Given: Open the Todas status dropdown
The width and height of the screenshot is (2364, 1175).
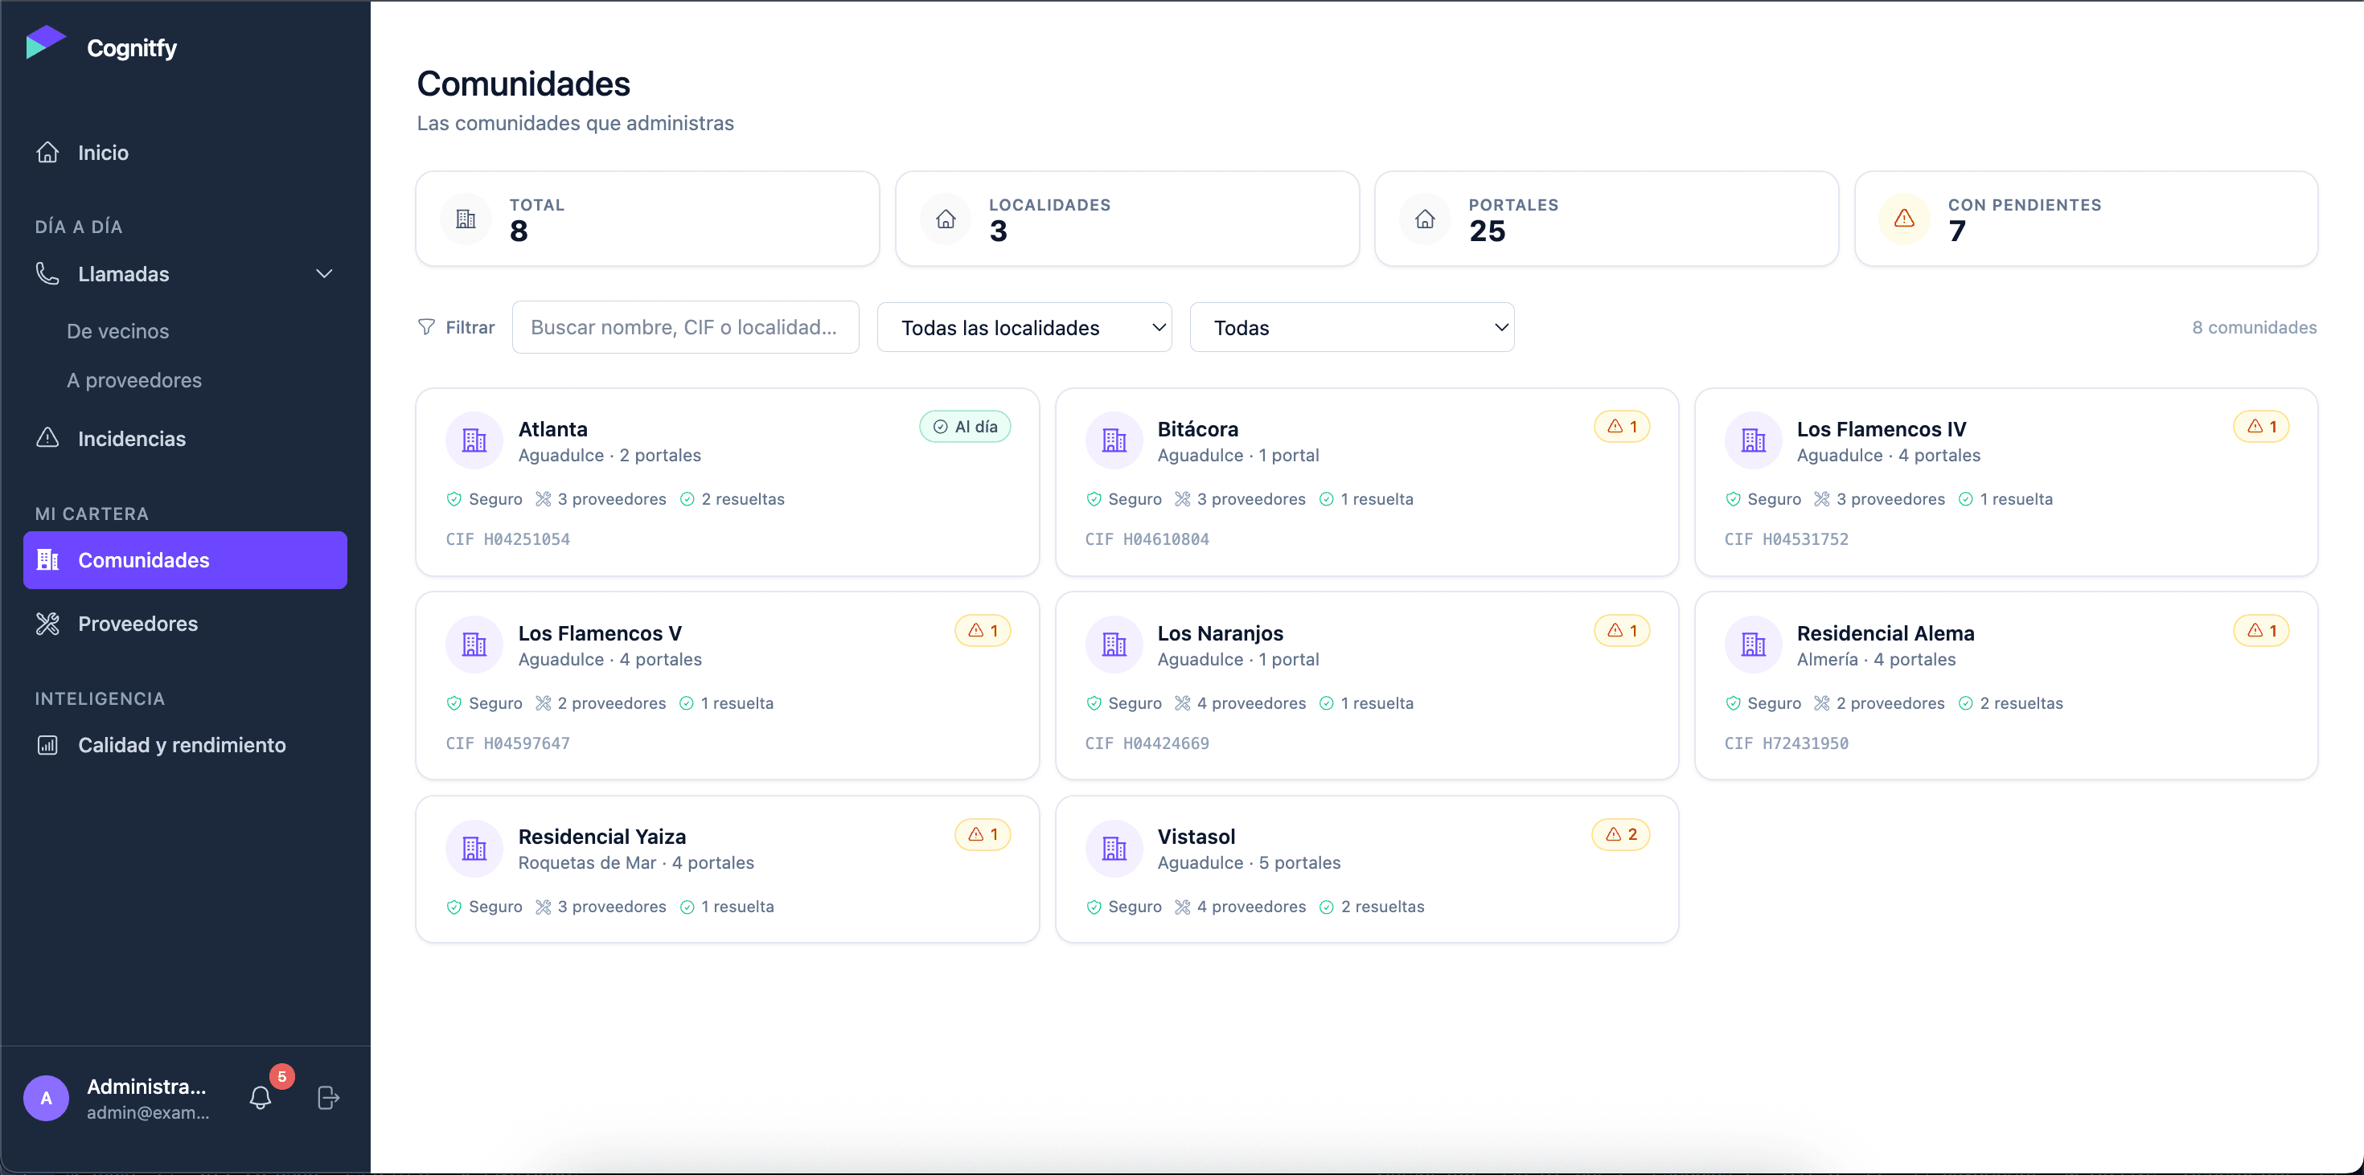Looking at the screenshot, I should pos(1352,327).
